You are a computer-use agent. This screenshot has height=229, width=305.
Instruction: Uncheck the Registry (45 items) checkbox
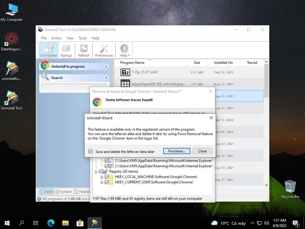click(101, 171)
